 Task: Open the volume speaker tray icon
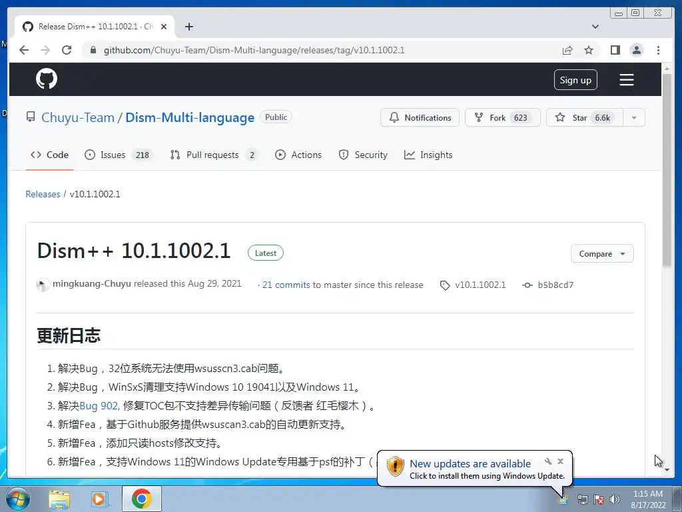[615, 499]
